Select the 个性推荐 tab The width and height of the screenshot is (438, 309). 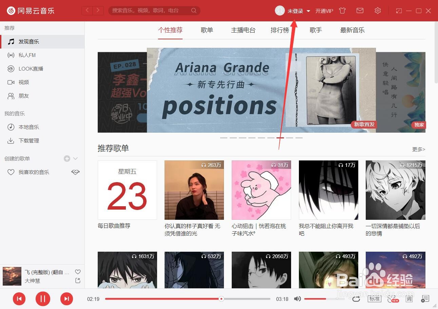pyautogui.click(x=170, y=30)
